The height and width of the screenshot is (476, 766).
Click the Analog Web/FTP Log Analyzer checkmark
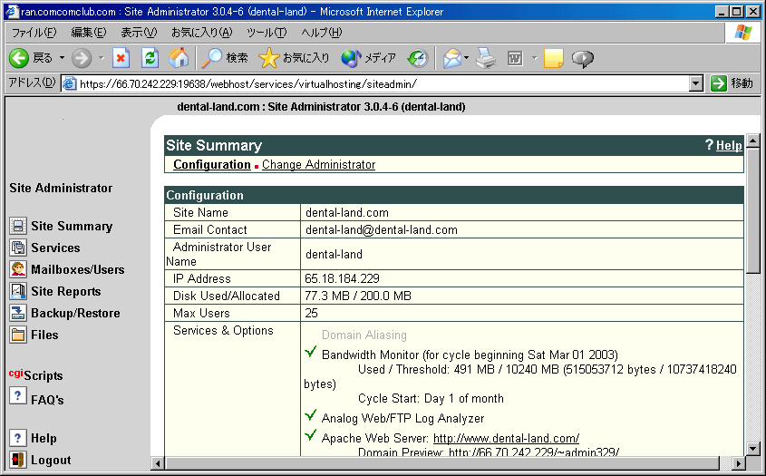click(x=311, y=415)
